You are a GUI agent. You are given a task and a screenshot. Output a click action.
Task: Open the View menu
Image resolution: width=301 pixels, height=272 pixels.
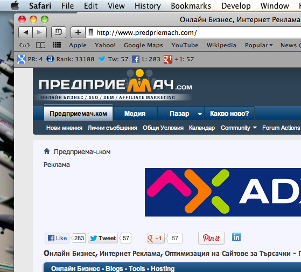116,6
